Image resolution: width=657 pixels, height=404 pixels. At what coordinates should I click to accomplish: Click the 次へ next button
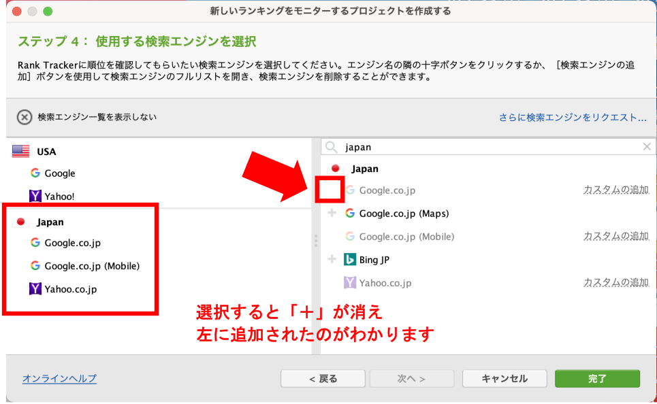tap(412, 378)
